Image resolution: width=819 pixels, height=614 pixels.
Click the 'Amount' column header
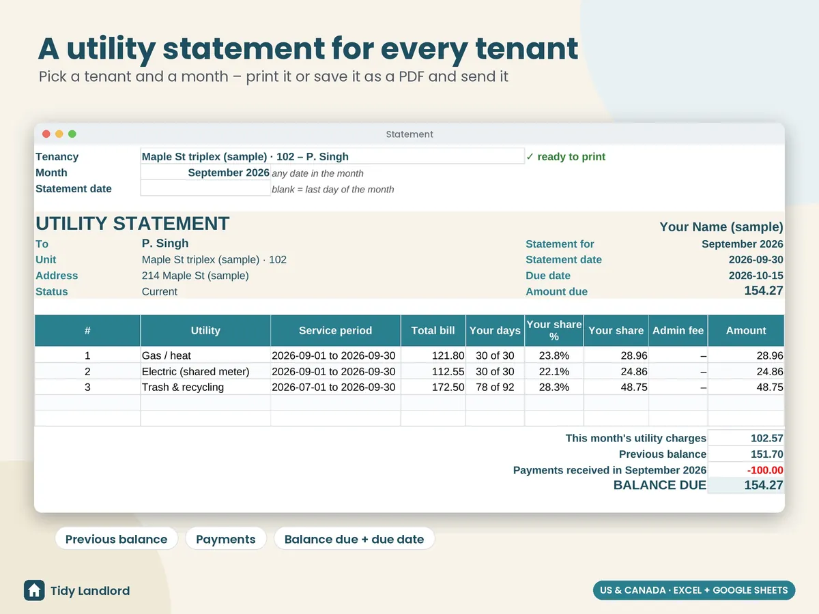tap(746, 330)
